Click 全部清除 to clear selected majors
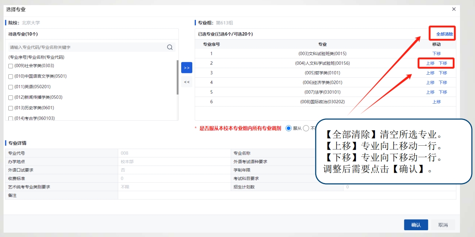The image size is (475, 237). coord(444,34)
